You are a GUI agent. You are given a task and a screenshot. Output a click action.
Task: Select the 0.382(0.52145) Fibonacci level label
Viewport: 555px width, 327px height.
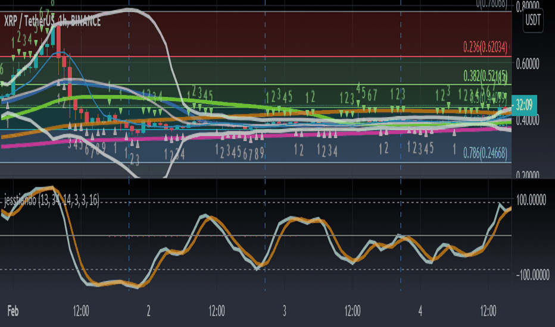(485, 76)
